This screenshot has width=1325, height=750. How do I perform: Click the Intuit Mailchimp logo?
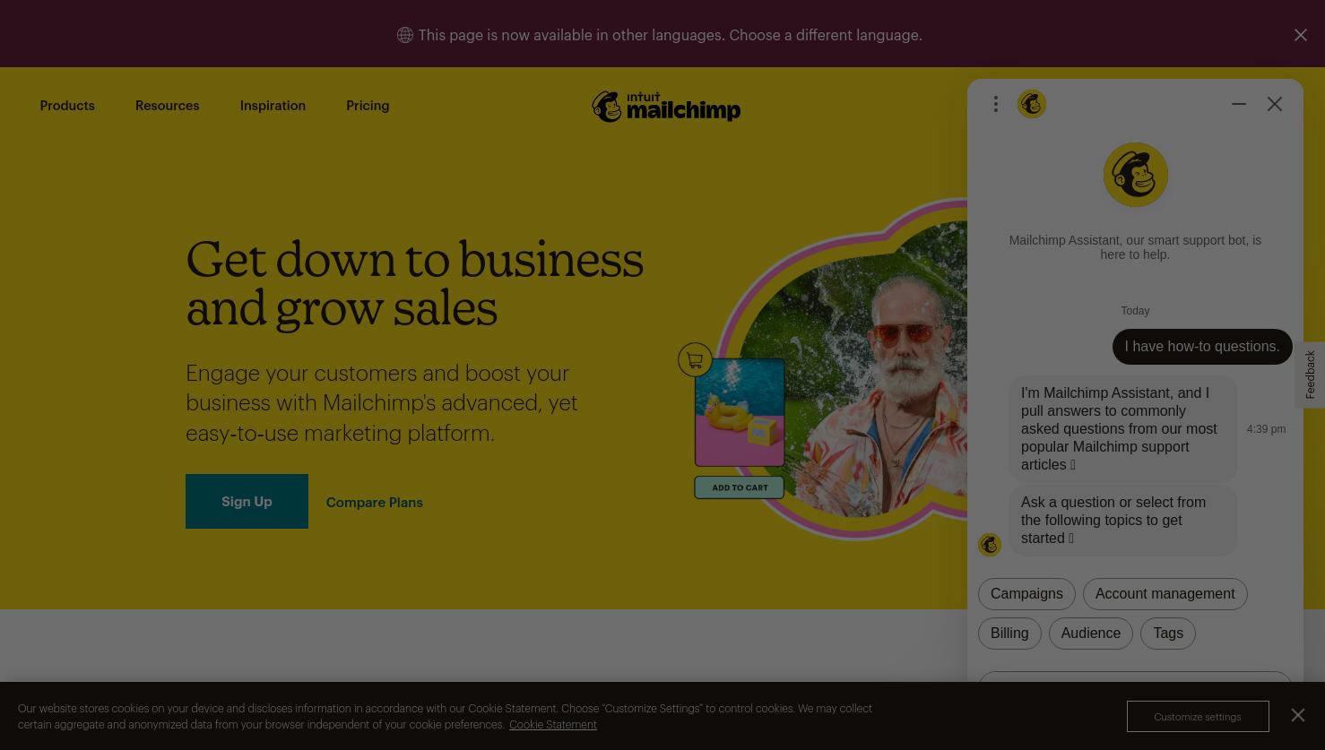[x=666, y=107]
